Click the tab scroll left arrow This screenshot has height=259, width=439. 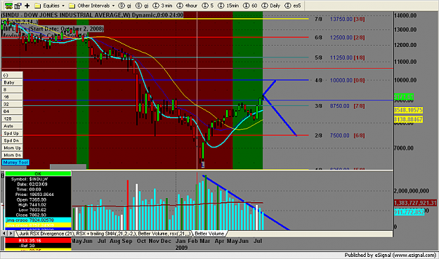coord(4,234)
